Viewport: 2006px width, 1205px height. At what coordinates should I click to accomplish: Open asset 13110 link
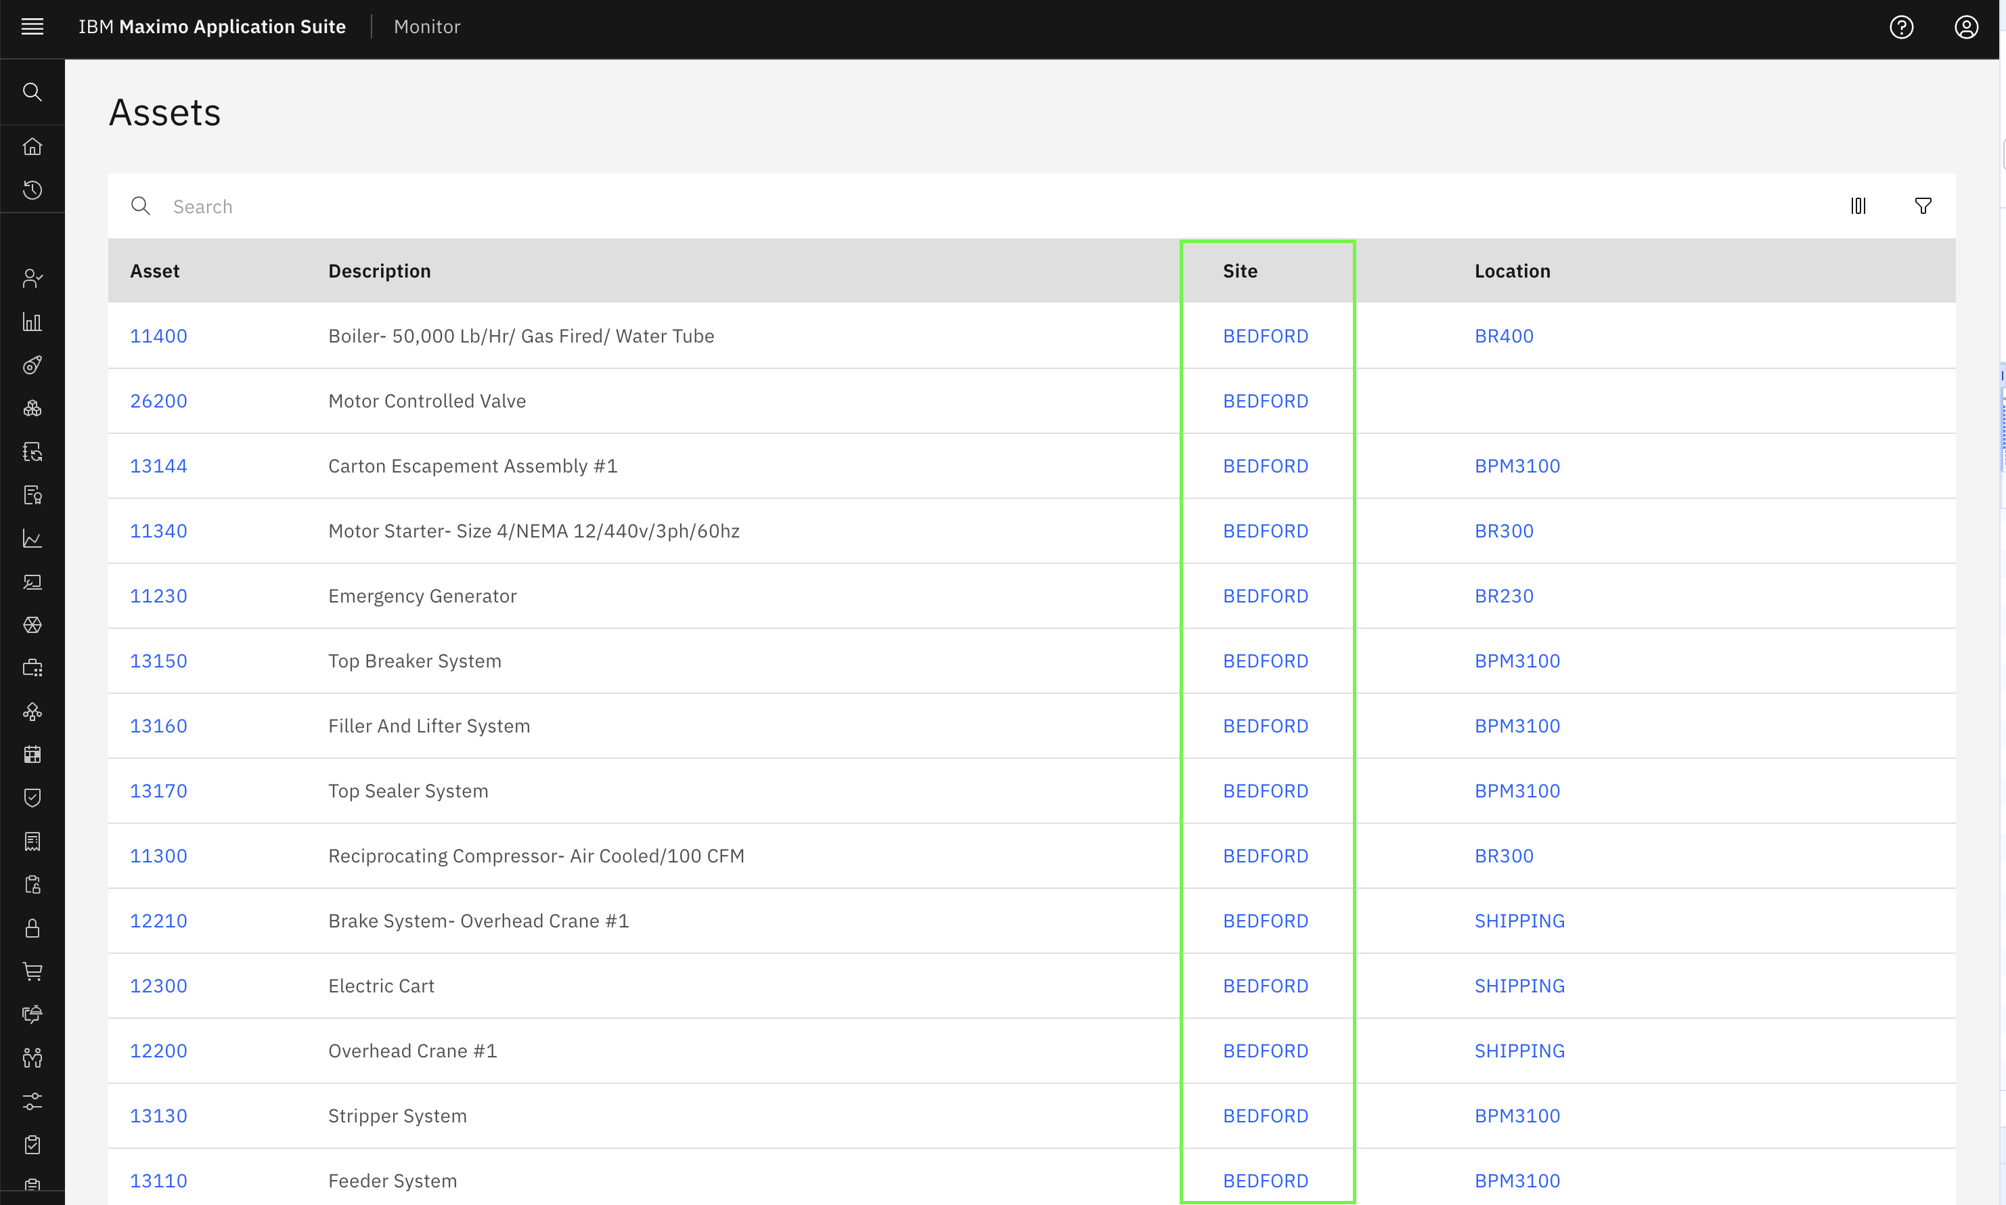(158, 1181)
